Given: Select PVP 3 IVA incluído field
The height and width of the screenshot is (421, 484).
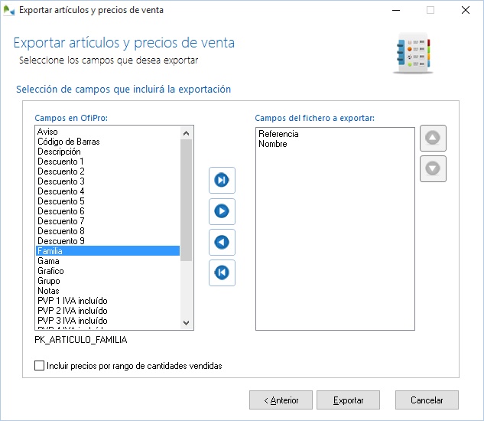Looking at the screenshot, I should pyautogui.click(x=108, y=321).
